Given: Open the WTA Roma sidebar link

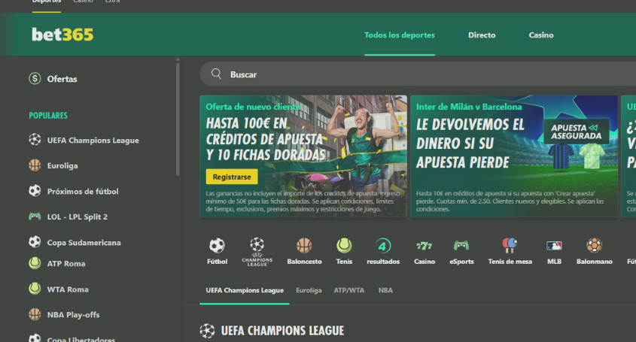Looking at the screenshot, I should (x=68, y=289).
